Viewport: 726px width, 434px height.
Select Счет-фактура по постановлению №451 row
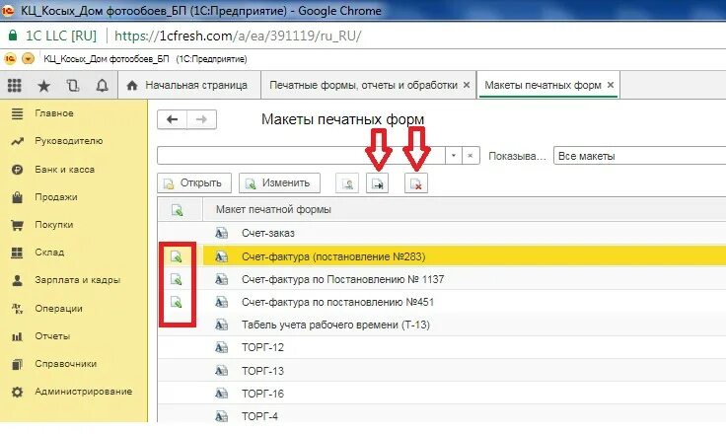[442, 302]
